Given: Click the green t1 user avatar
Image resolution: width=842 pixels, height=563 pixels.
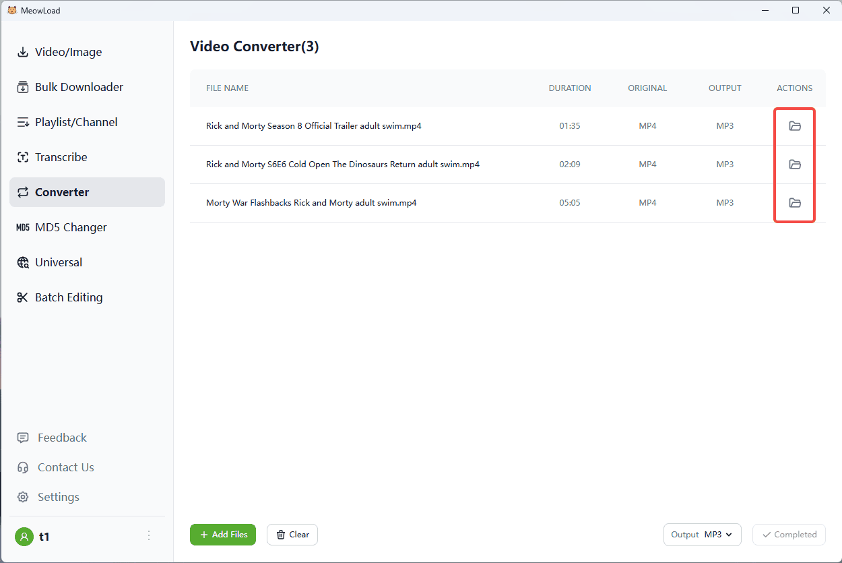Looking at the screenshot, I should 24,537.
